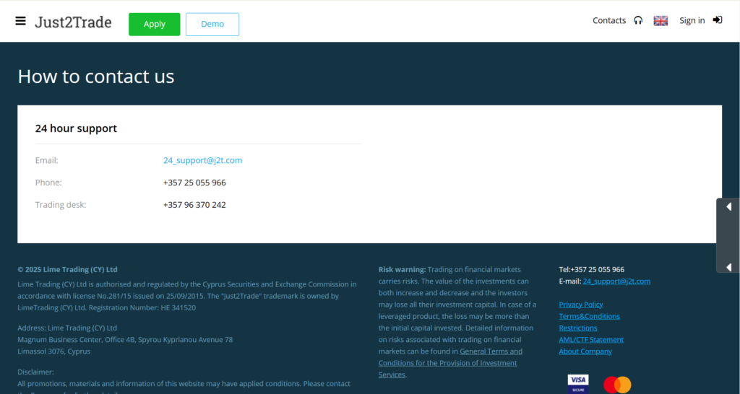Select the 'Disclaimer:' label
The height and width of the screenshot is (394, 740).
36,372
